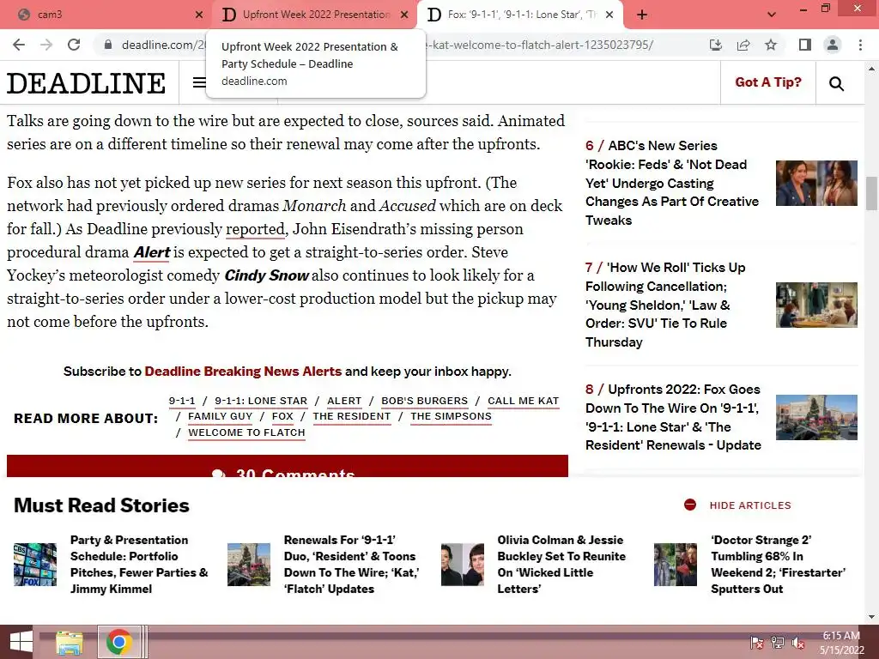Click Got A Tip? link
This screenshot has width=879, height=659.
768,82
